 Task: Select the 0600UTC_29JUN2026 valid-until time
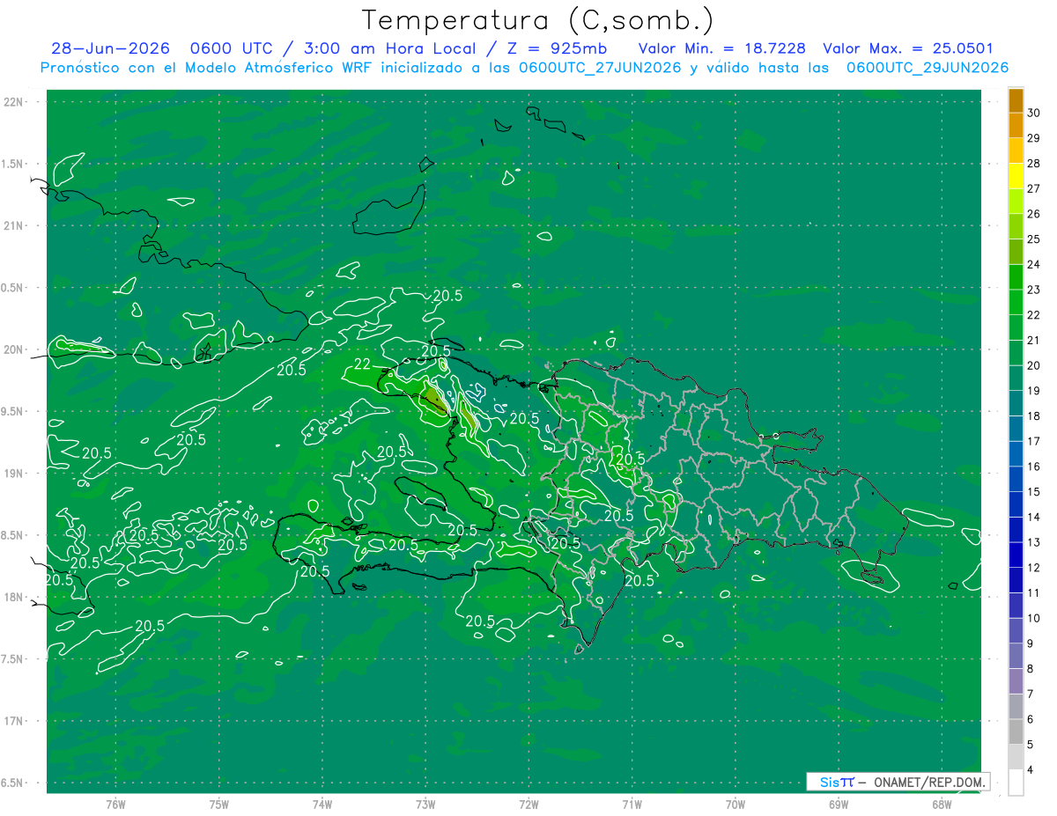click(x=928, y=68)
